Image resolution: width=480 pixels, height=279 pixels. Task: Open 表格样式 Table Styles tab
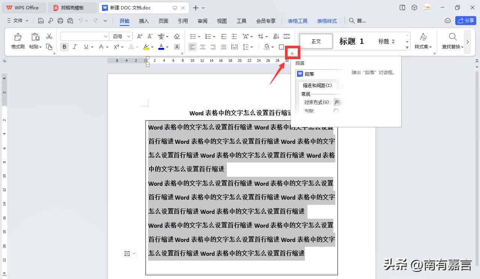(x=327, y=21)
